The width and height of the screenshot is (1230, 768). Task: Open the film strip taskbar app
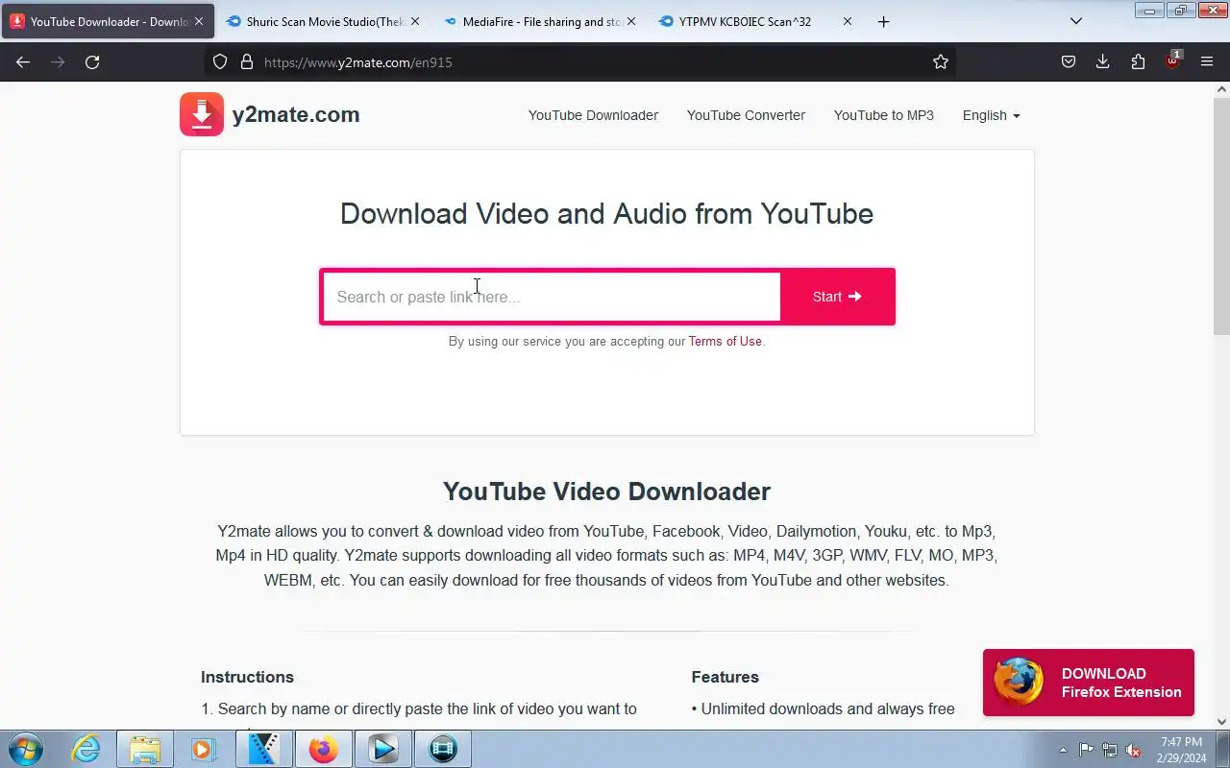(442, 749)
